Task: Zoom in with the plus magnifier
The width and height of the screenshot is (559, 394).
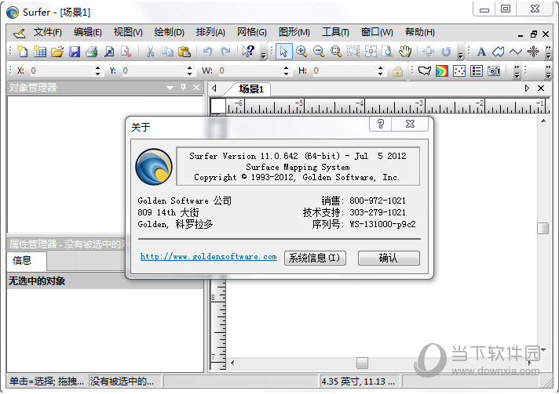Action: (x=301, y=52)
